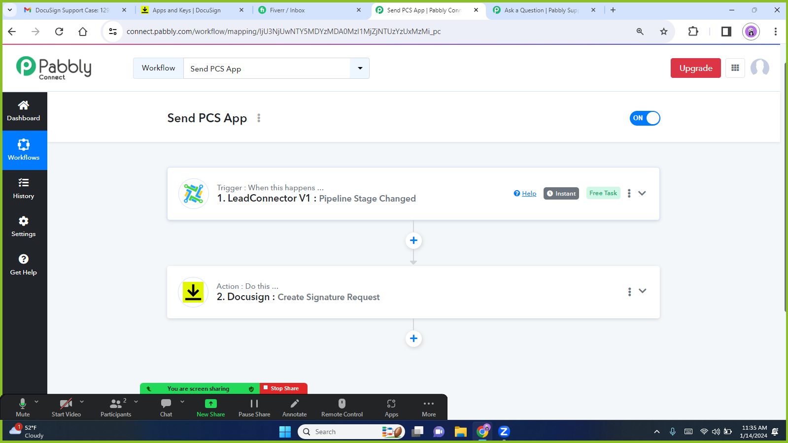The image size is (788, 443).
Task: Click the Docusign app icon in step 2
Action: pos(193,292)
